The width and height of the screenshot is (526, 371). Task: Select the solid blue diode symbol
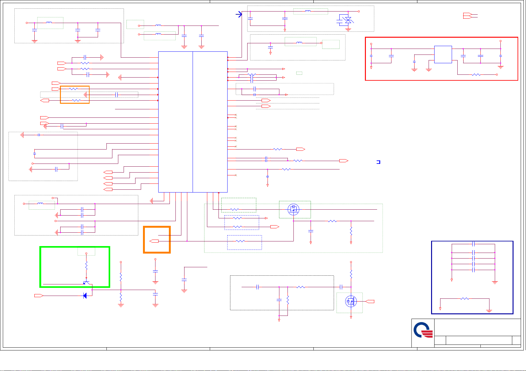point(85,296)
